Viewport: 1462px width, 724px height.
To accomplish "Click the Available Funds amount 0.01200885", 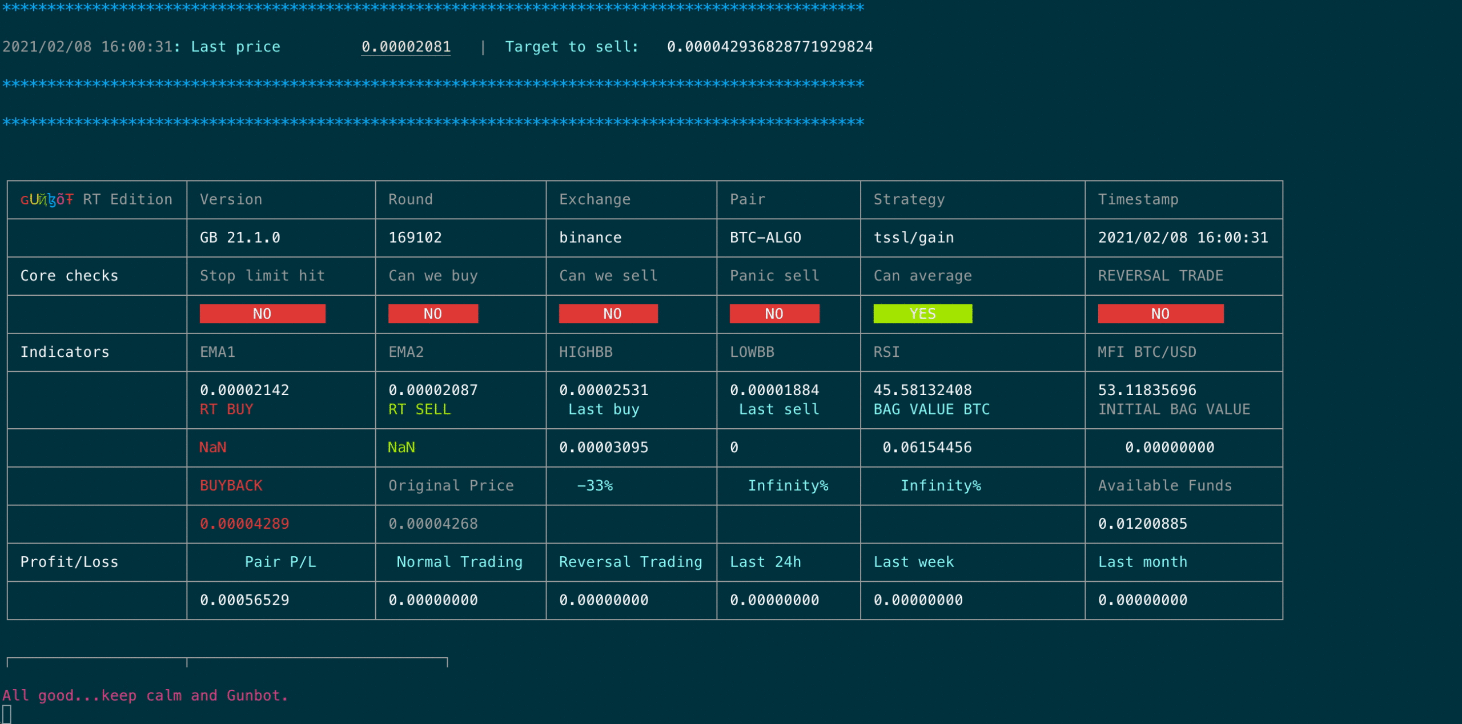I will [1143, 524].
